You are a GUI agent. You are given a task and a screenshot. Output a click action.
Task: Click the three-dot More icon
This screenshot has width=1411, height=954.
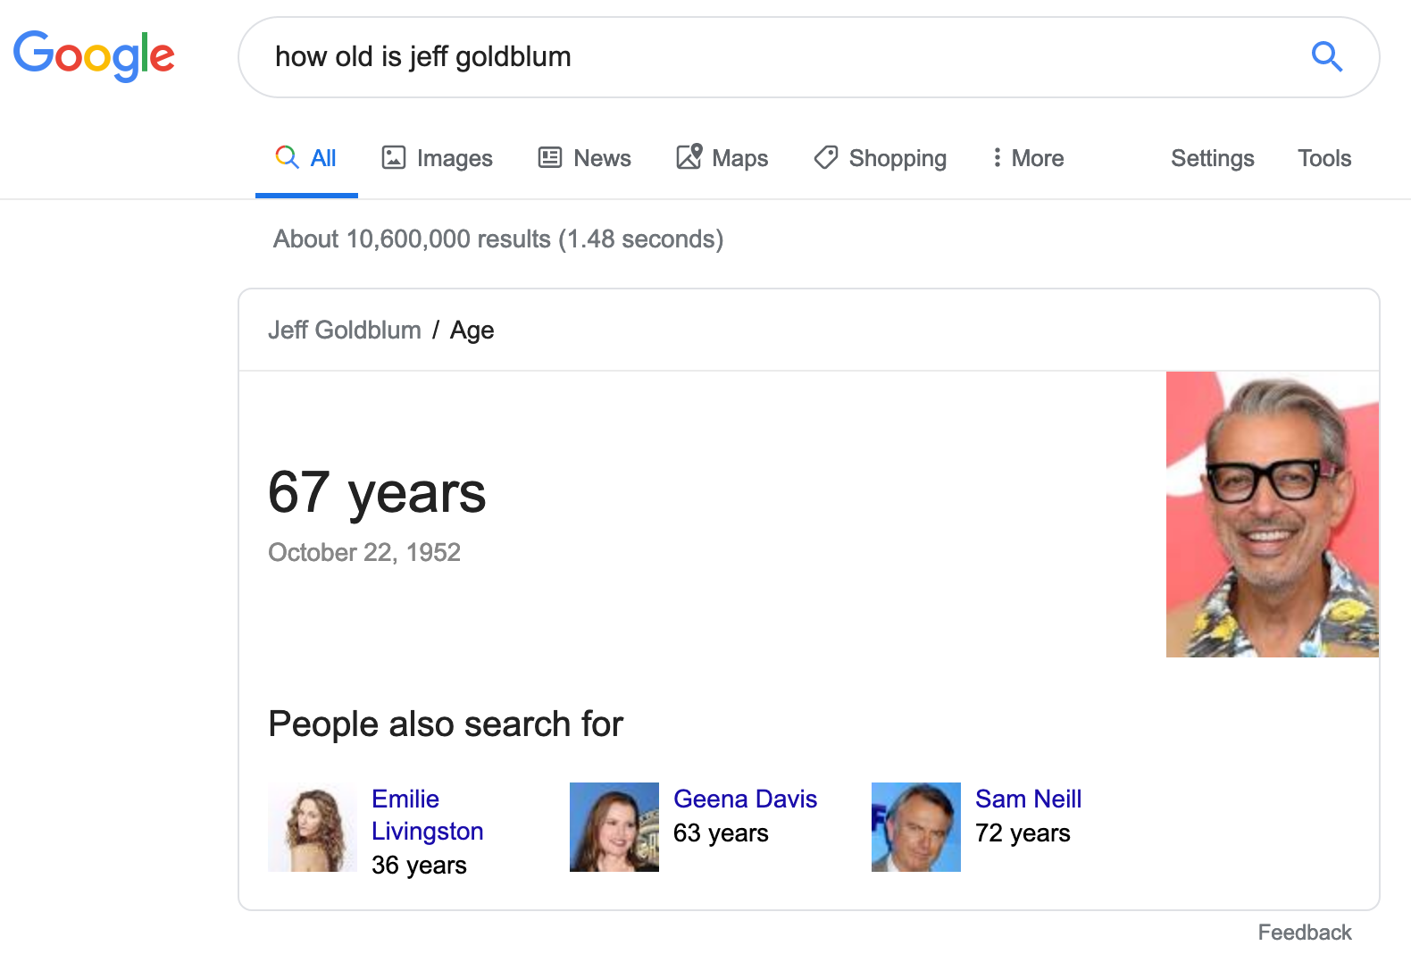tap(997, 157)
